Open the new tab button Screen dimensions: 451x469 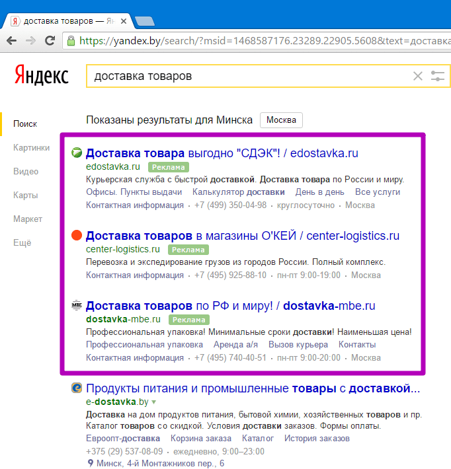(x=144, y=21)
